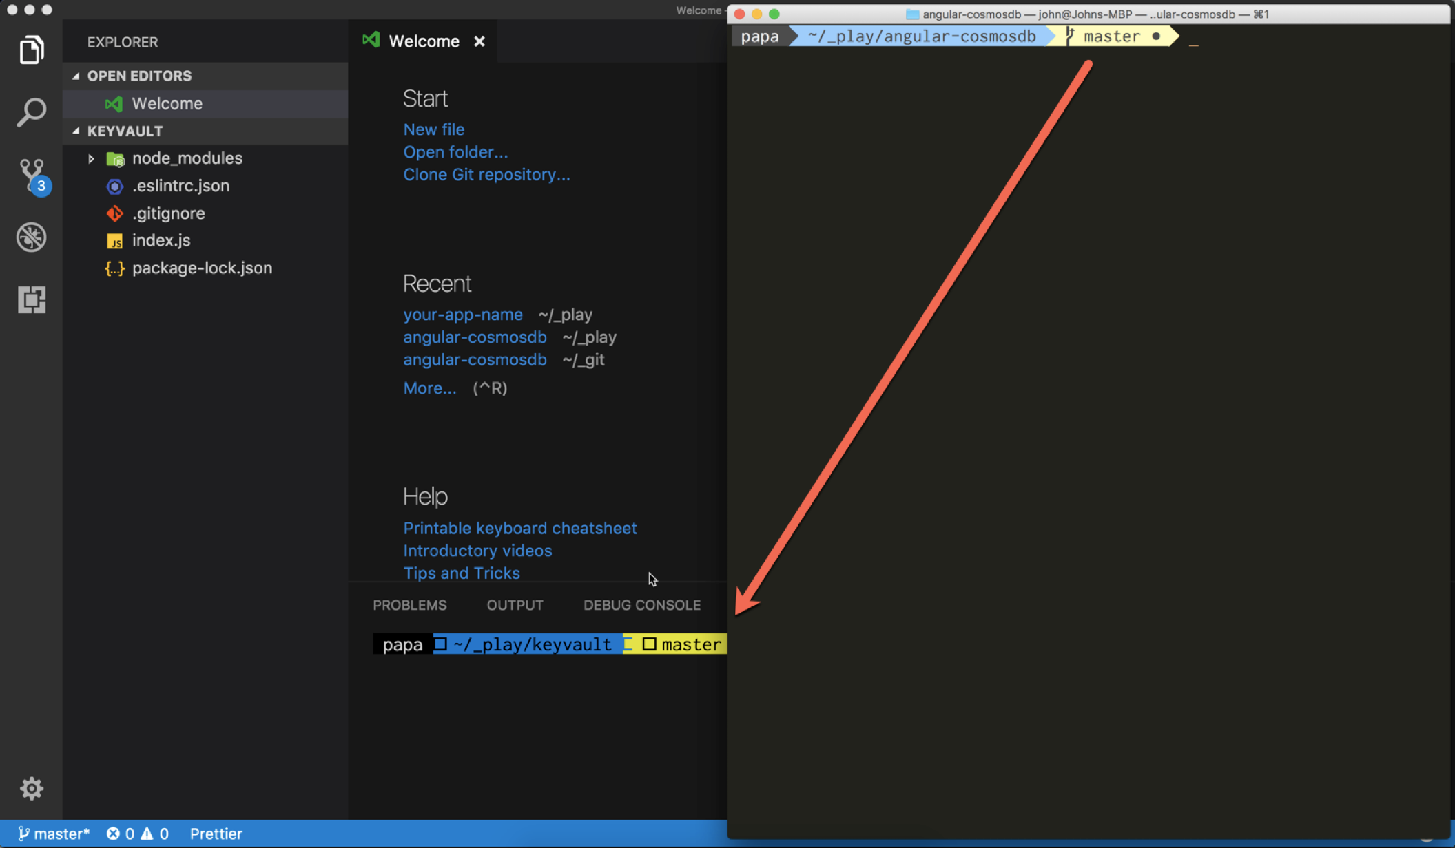Click the Run and Debug icon in sidebar

coord(30,235)
